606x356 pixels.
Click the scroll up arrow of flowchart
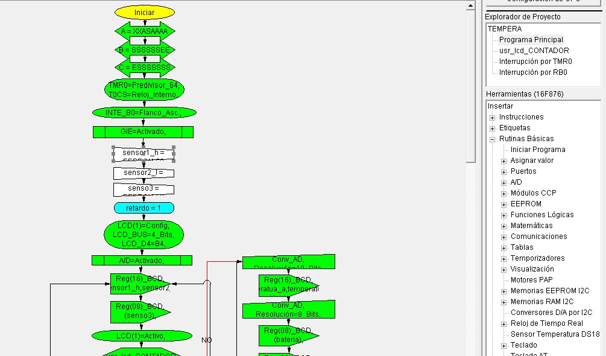pyautogui.click(x=470, y=5)
